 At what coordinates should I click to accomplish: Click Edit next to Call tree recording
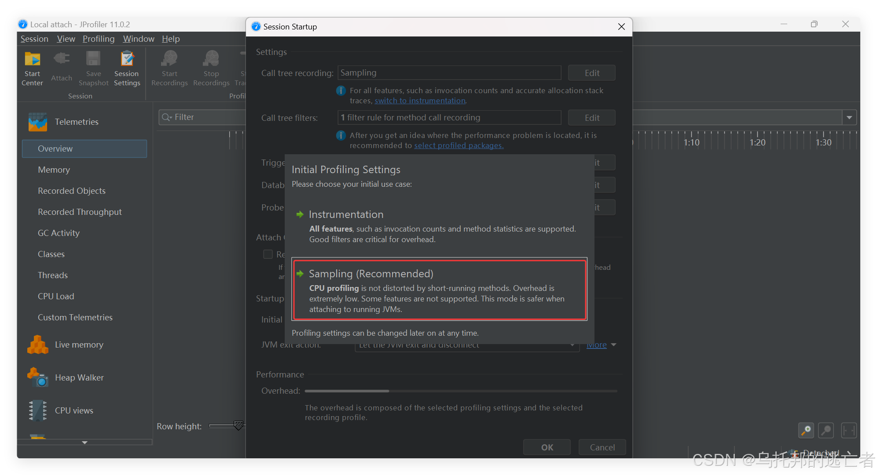click(x=591, y=73)
